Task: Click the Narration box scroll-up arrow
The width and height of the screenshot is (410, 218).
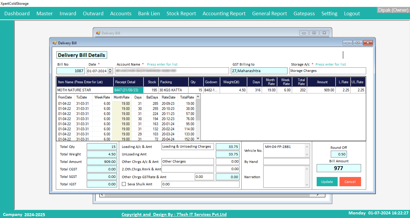Action: 307,169
